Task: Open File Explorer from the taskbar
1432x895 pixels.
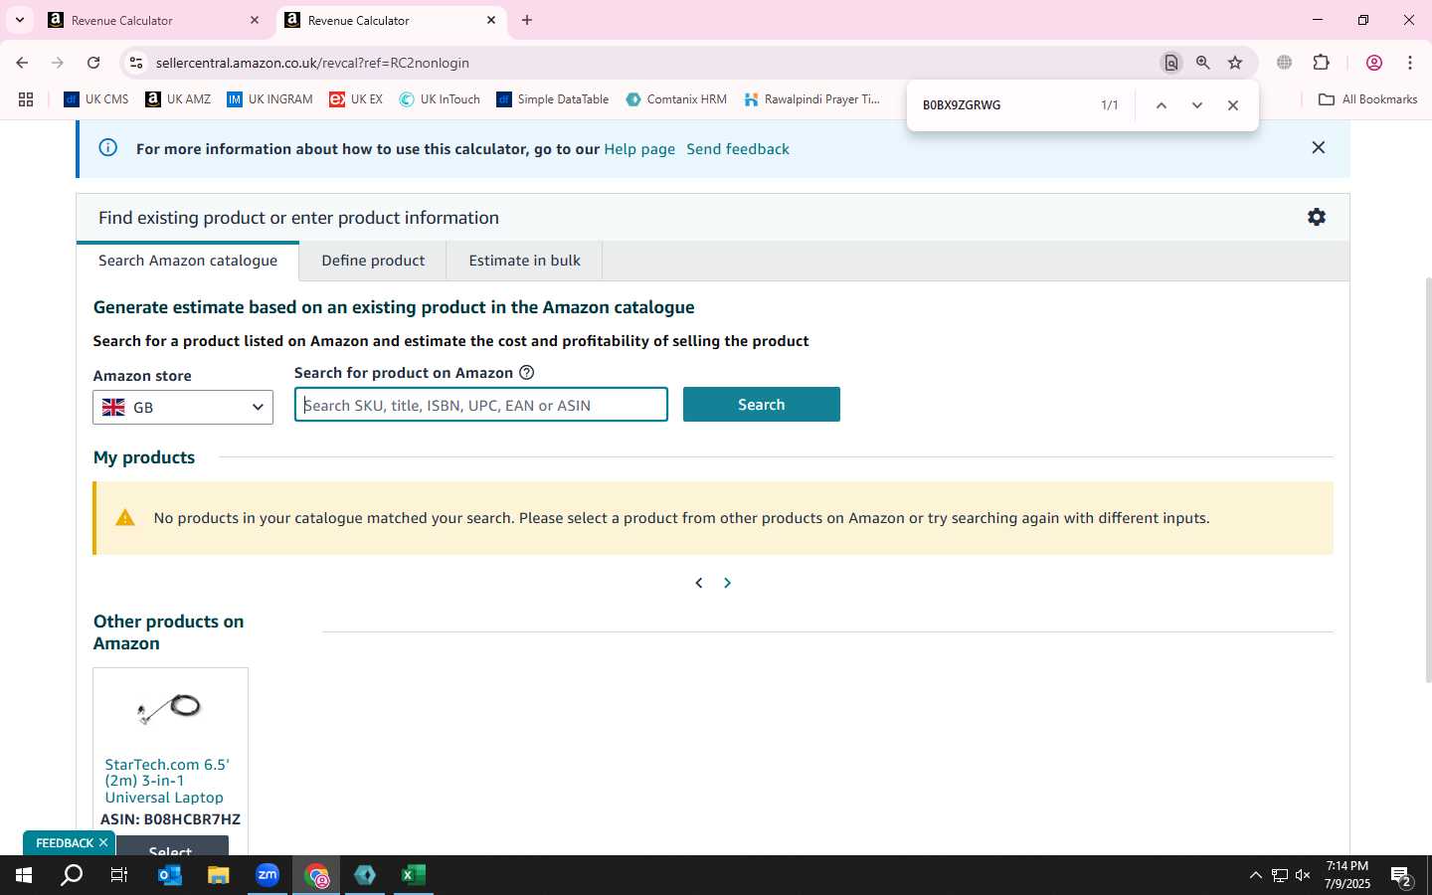Action: [x=218, y=875]
